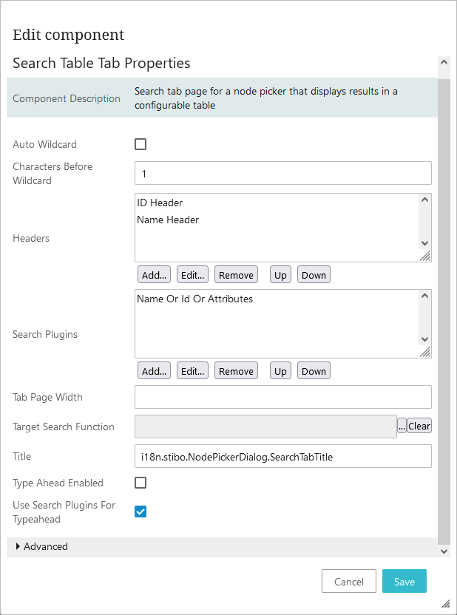
Task: Save the component changes
Action: pos(404,582)
